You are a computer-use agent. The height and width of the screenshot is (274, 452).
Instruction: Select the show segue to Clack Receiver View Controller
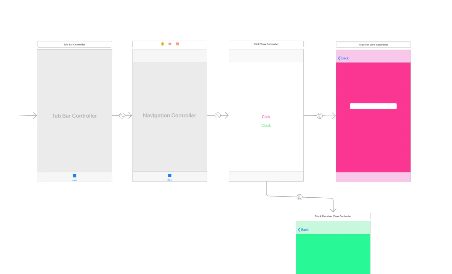pos(300,197)
